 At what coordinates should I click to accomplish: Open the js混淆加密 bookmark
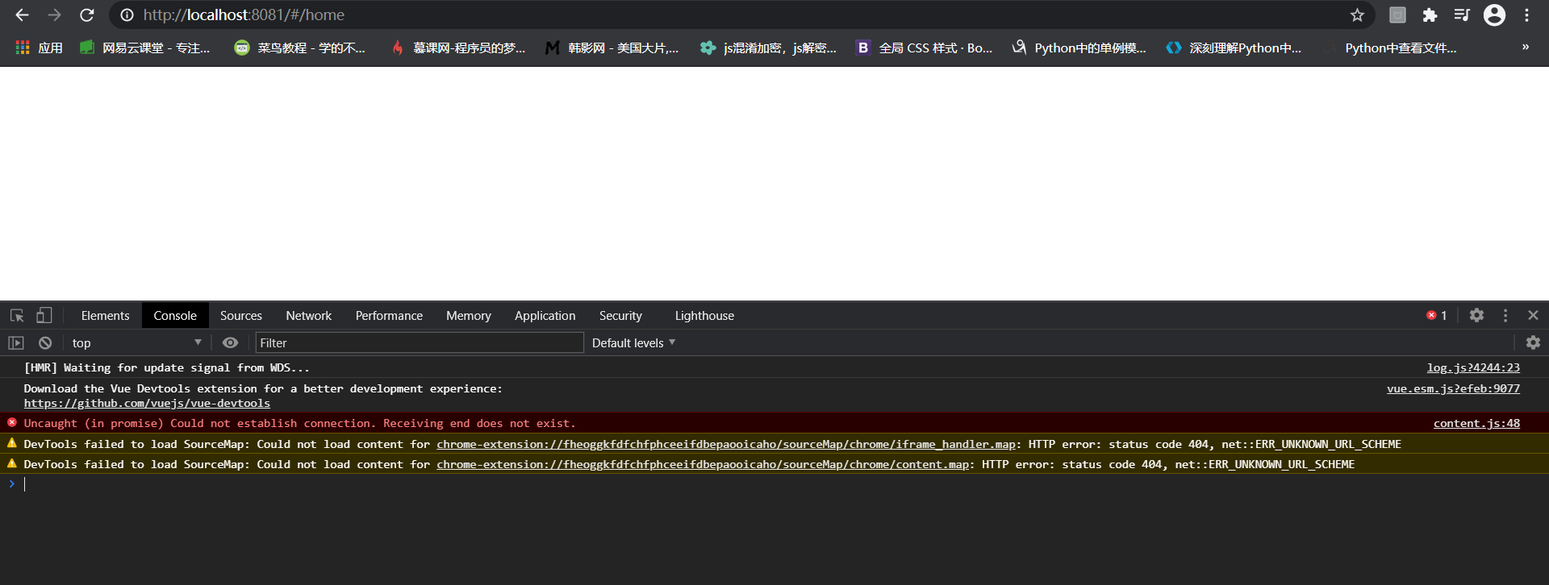pyautogui.click(x=768, y=48)
